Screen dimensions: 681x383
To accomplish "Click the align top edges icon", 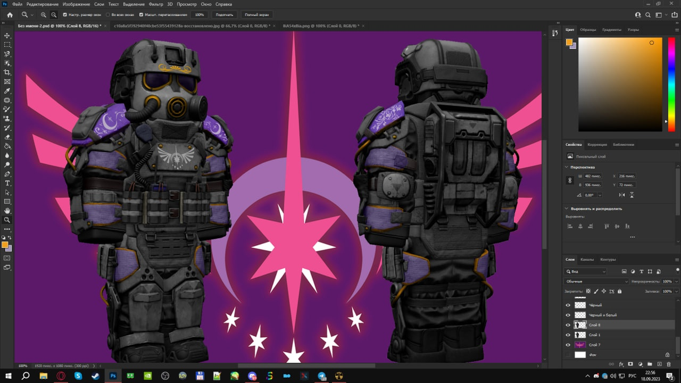I will click(x=607, y=226).
